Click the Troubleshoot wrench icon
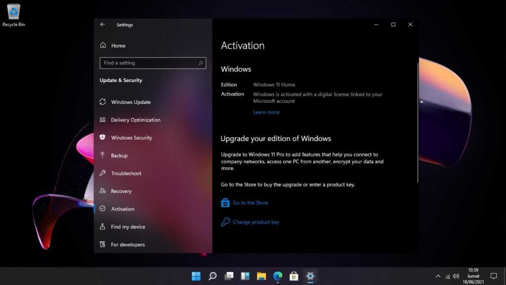This screenshot has height=285, width=506. [103, 173]
